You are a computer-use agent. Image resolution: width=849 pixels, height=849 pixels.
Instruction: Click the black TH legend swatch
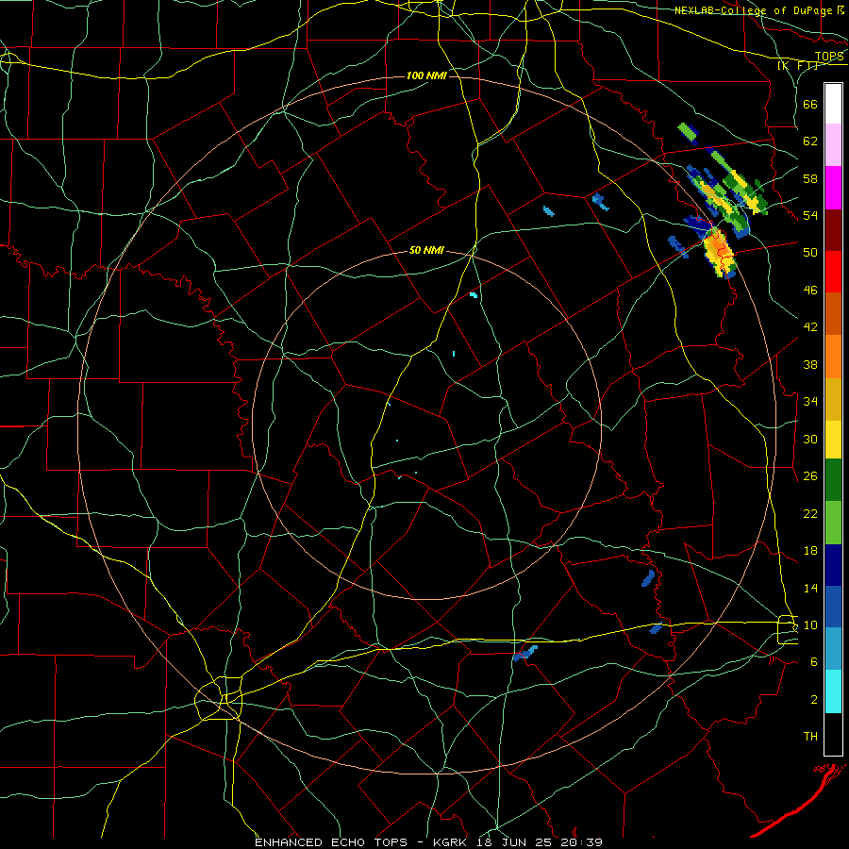(x=833, y=734)
